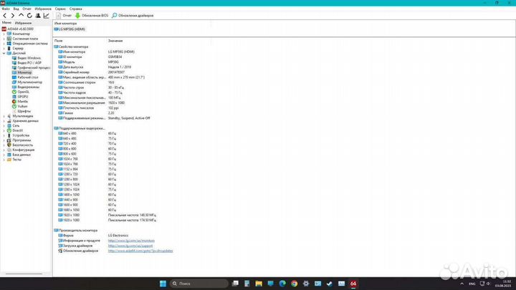Viewport: 516px width, 290px height.
Task: Open the lg.com/us/support driver link
Action: point(130,246)
